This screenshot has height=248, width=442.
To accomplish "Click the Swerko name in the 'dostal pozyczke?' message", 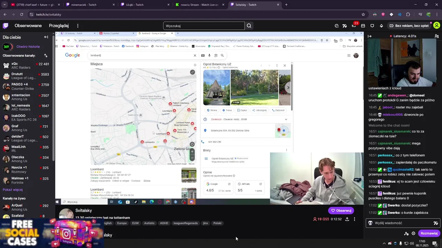I will [394, 205].
